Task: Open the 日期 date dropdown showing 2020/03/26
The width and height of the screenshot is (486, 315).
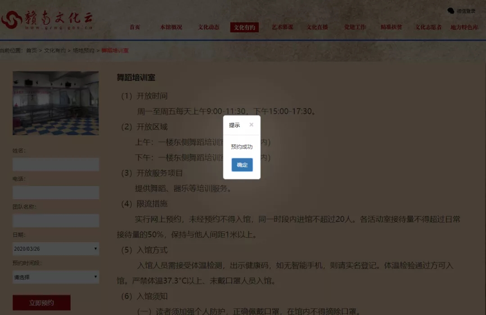Action: click(55, 248)
